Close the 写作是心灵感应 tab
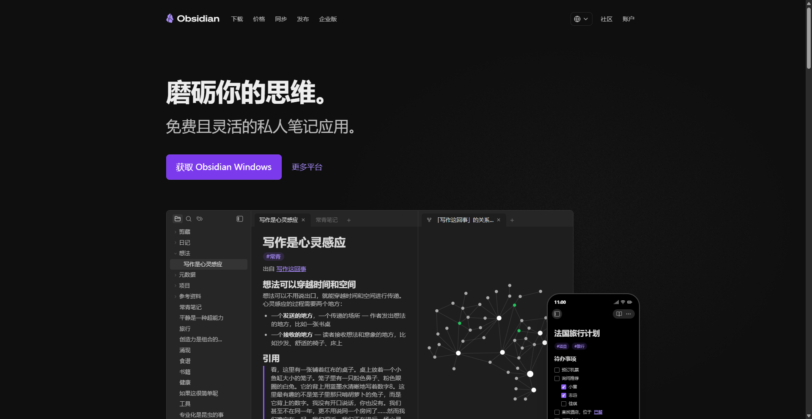The image size is (812, 419). (303, 220)
